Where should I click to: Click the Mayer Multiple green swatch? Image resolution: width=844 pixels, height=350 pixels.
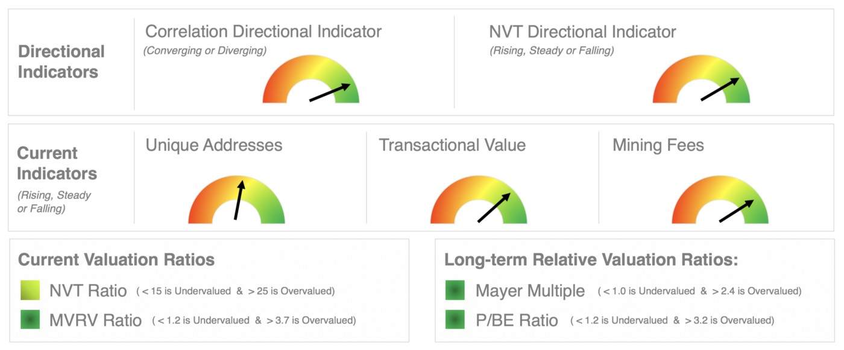[x=455, y=290]
